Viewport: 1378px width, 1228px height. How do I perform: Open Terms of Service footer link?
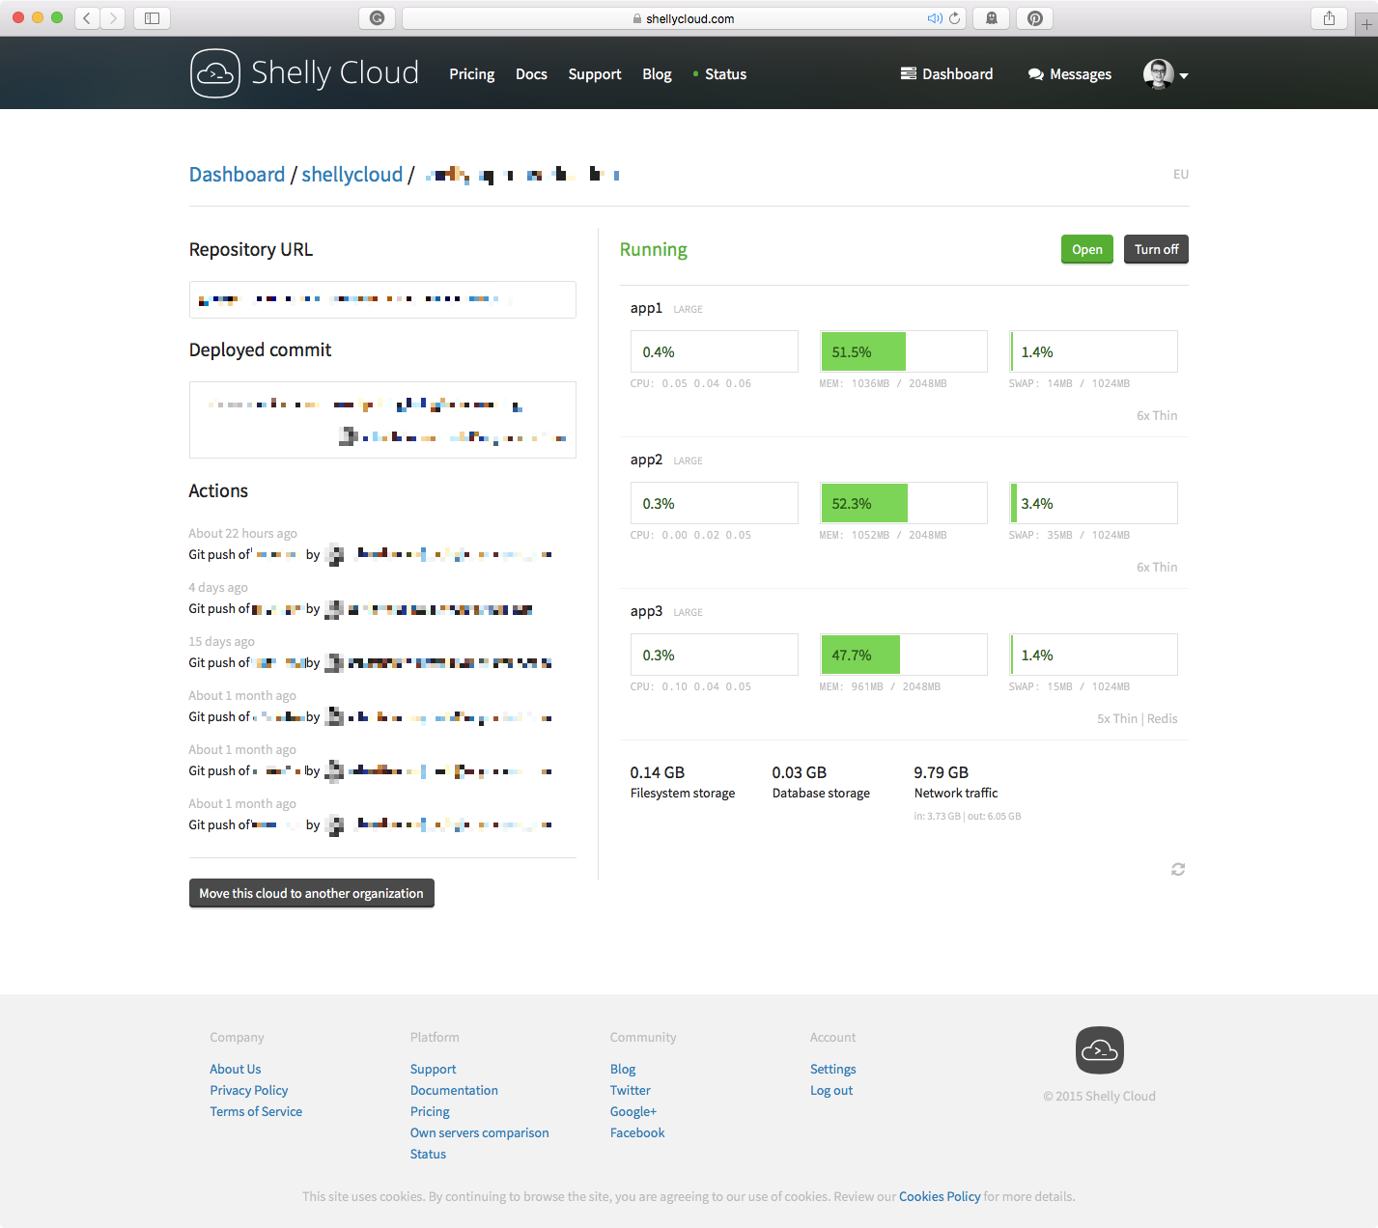(256, 1111)
